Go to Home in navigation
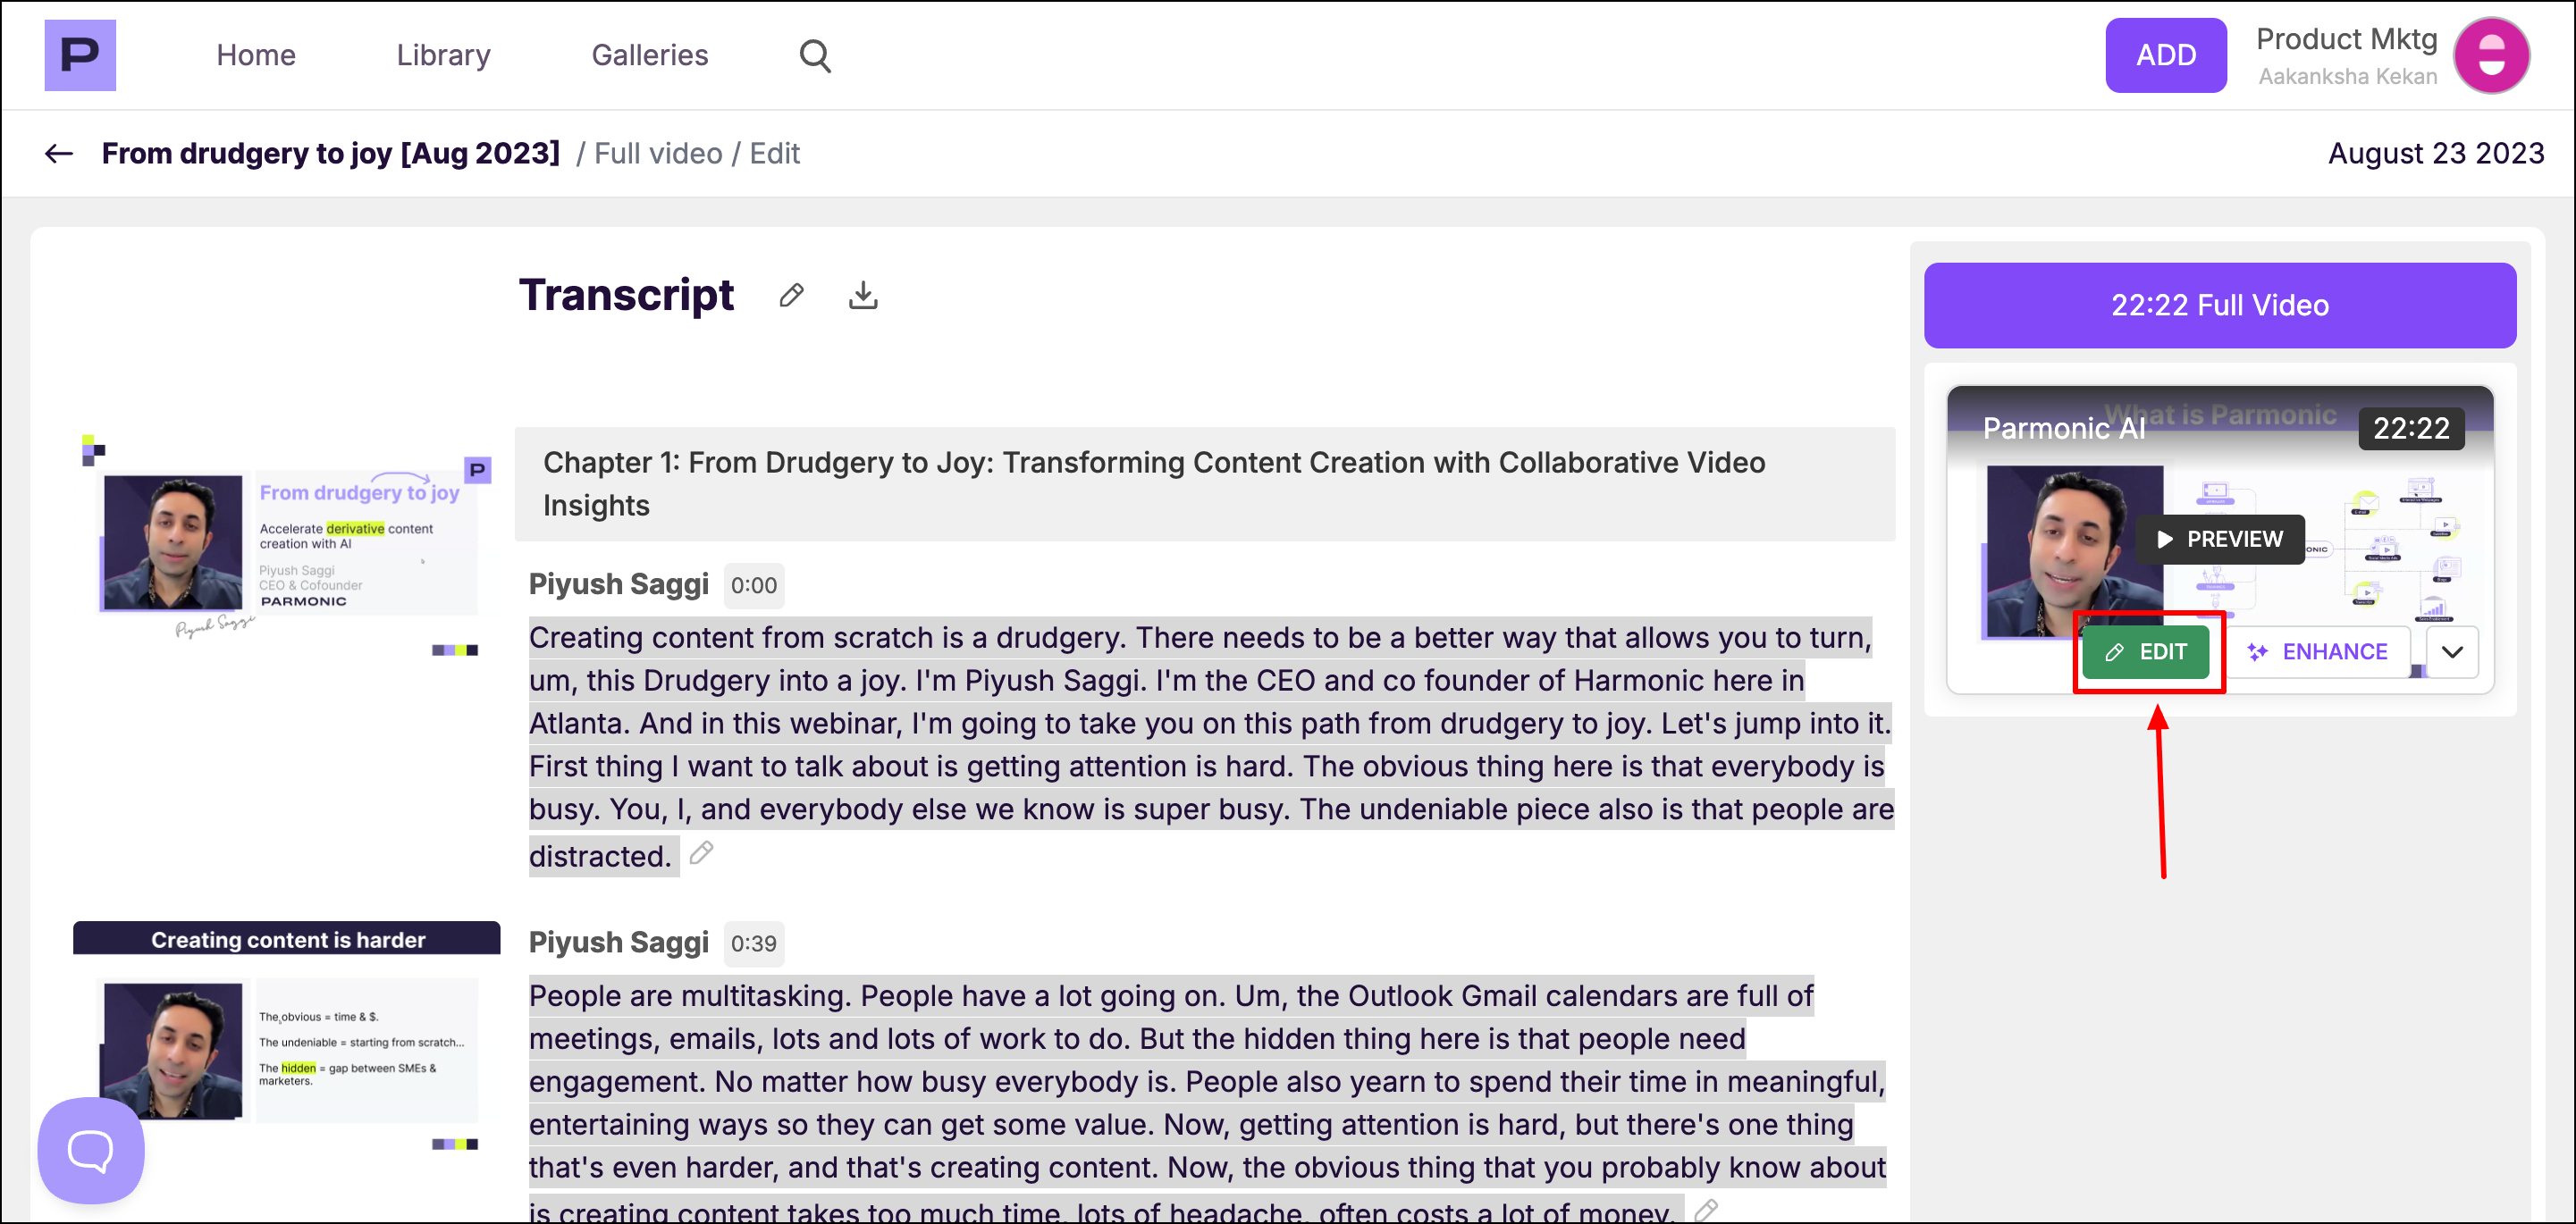The width and height of the screenshot is (2576, 1224). tap(256, 55)
